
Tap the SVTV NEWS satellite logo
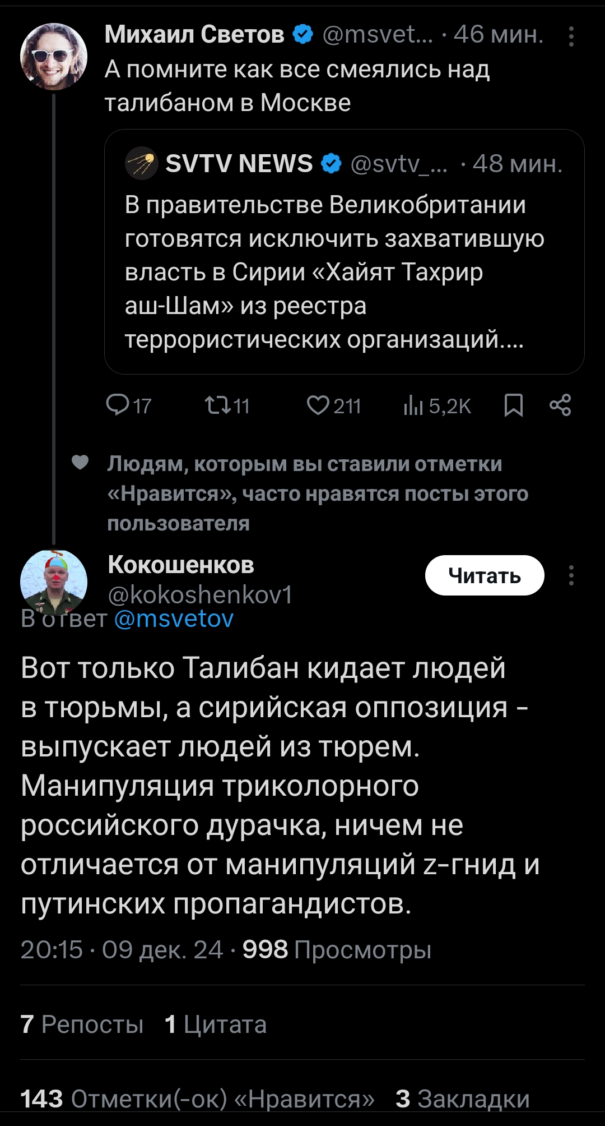(142, 163)
